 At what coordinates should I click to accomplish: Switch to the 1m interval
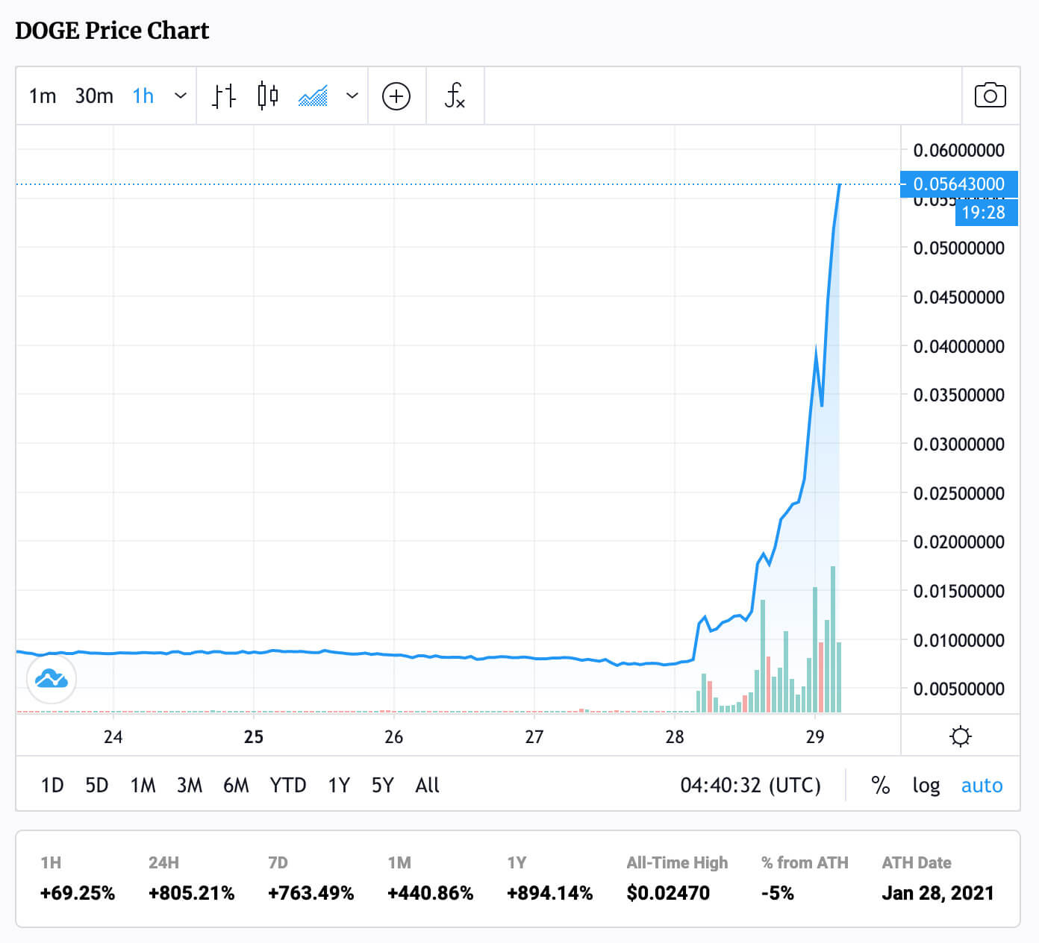click(42, 95)
